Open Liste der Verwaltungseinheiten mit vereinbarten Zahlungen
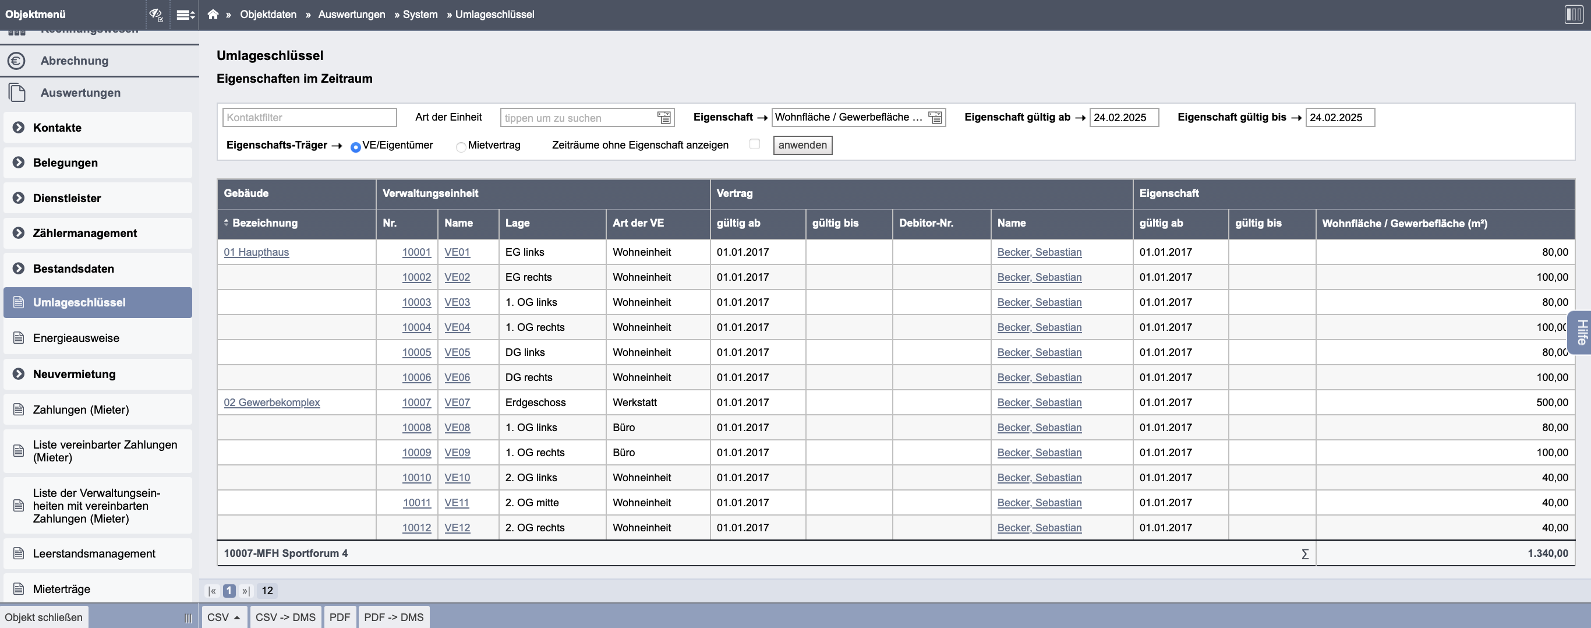This screenshot has width=1591, height=628. 98,506
